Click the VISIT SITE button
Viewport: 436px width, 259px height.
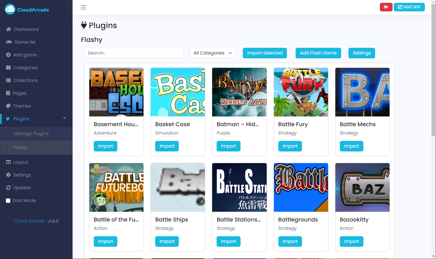tap(409, 7)
